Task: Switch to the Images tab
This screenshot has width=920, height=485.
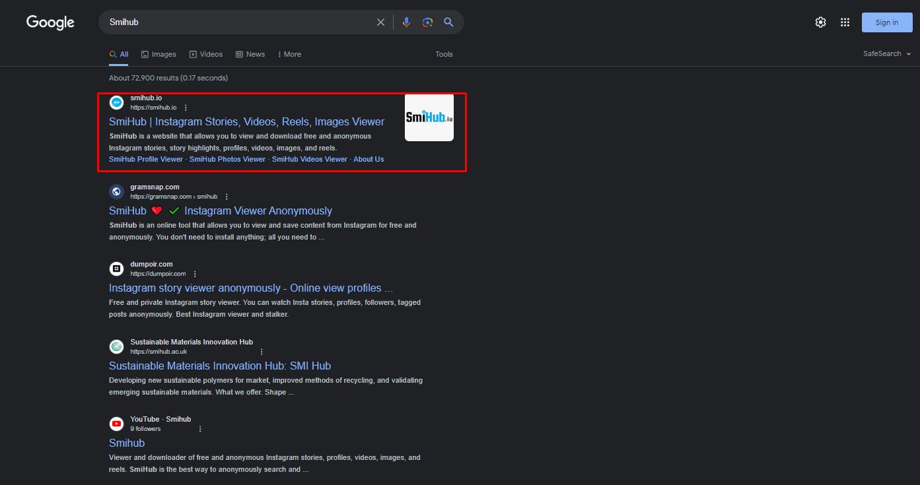Action: point(159,54)
